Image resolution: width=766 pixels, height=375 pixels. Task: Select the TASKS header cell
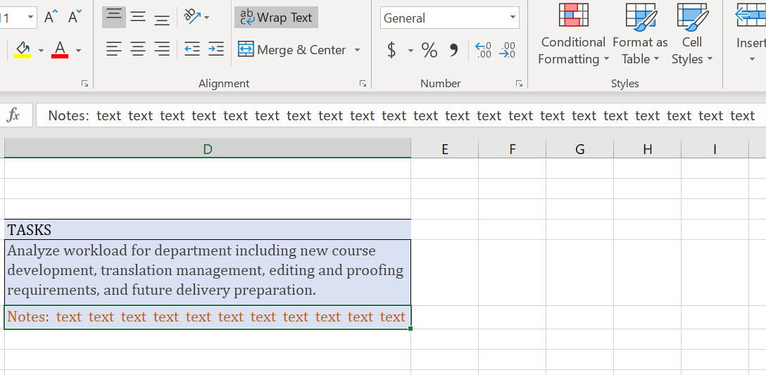pyautogui.click(x=208, y=229)
